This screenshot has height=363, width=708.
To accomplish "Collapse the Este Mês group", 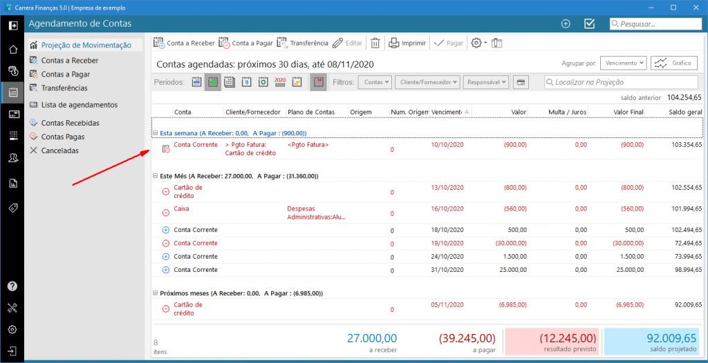I will click(156, 176).
